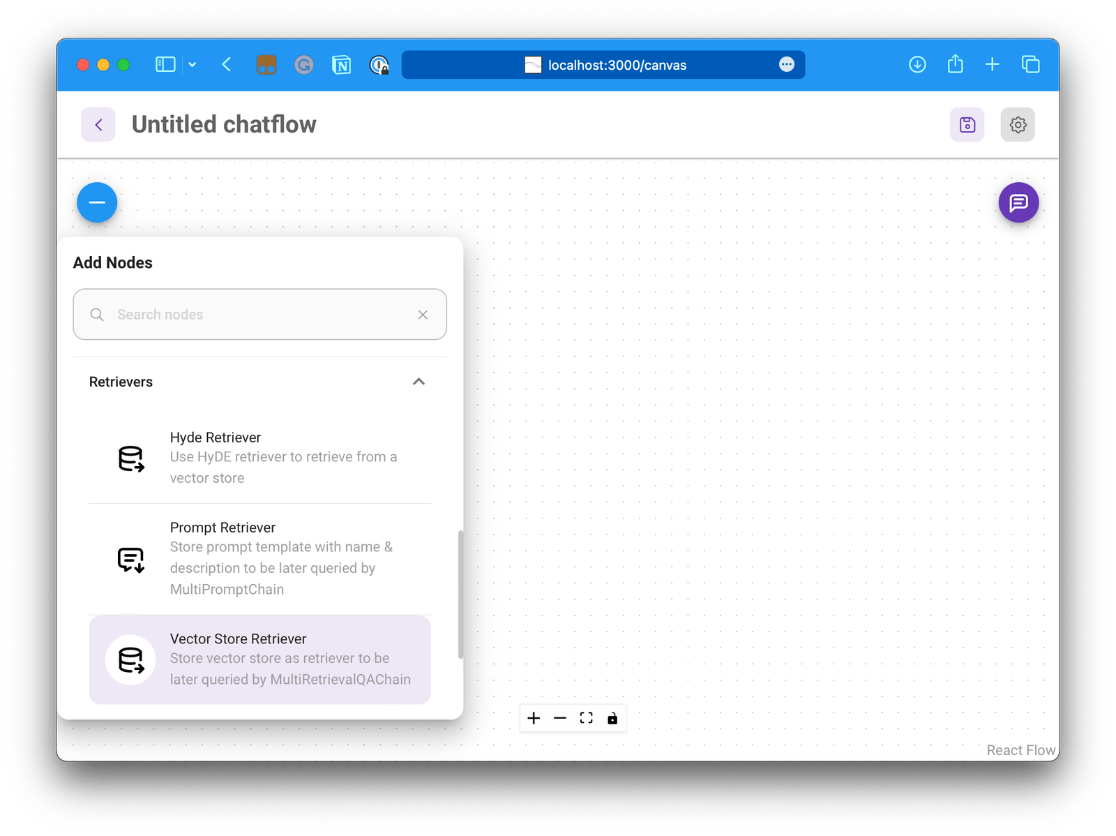Viewport: 1116px width, 836px height.
Task: Click the Hyde Retriever title text
Action: (x=216, y=438)
